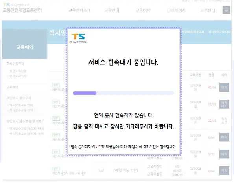
Task: Click the 0/32 capacity value
Action: tap(211, 154)
